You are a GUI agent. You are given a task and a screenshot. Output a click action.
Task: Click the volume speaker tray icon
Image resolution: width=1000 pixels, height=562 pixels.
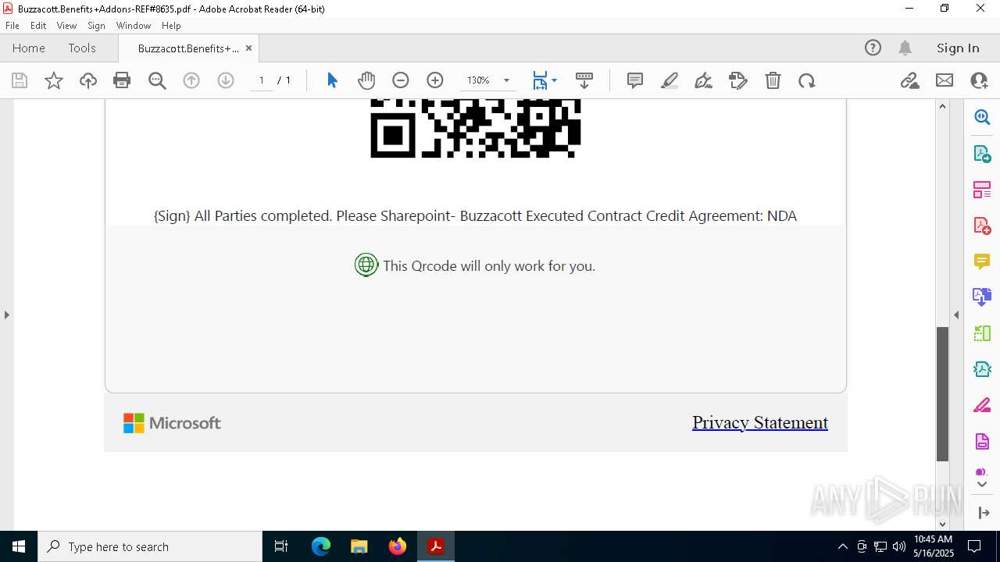point(899,546)
